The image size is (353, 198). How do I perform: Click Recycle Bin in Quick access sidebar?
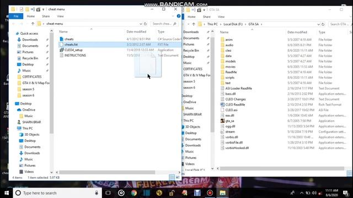30,58
